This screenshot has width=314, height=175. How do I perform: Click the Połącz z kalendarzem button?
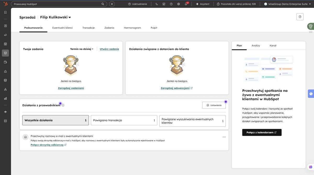pyautogui.click(x=262, y=132)
